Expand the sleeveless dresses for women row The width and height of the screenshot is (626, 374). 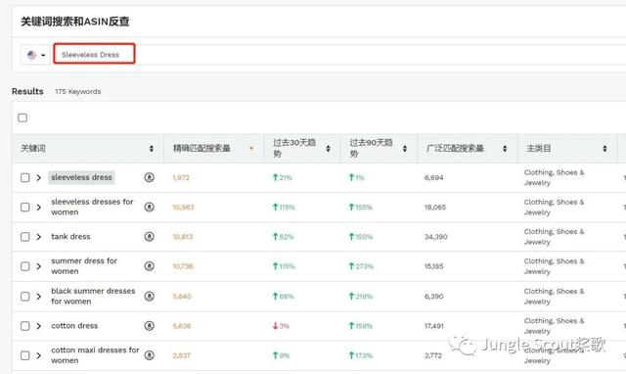click(x=39, y=207)
